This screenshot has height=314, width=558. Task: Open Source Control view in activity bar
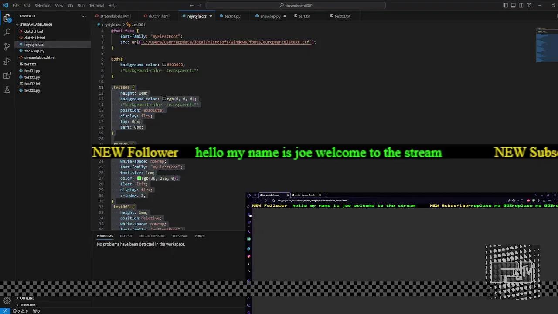click(x=7, y=47)
